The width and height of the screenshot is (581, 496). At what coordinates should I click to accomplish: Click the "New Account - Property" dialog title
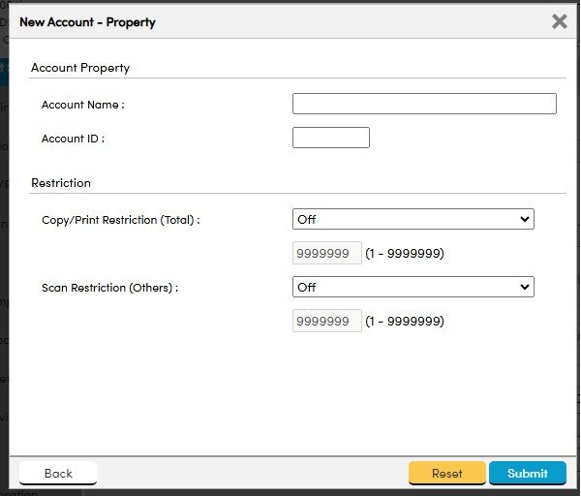(x=87, y=21)
